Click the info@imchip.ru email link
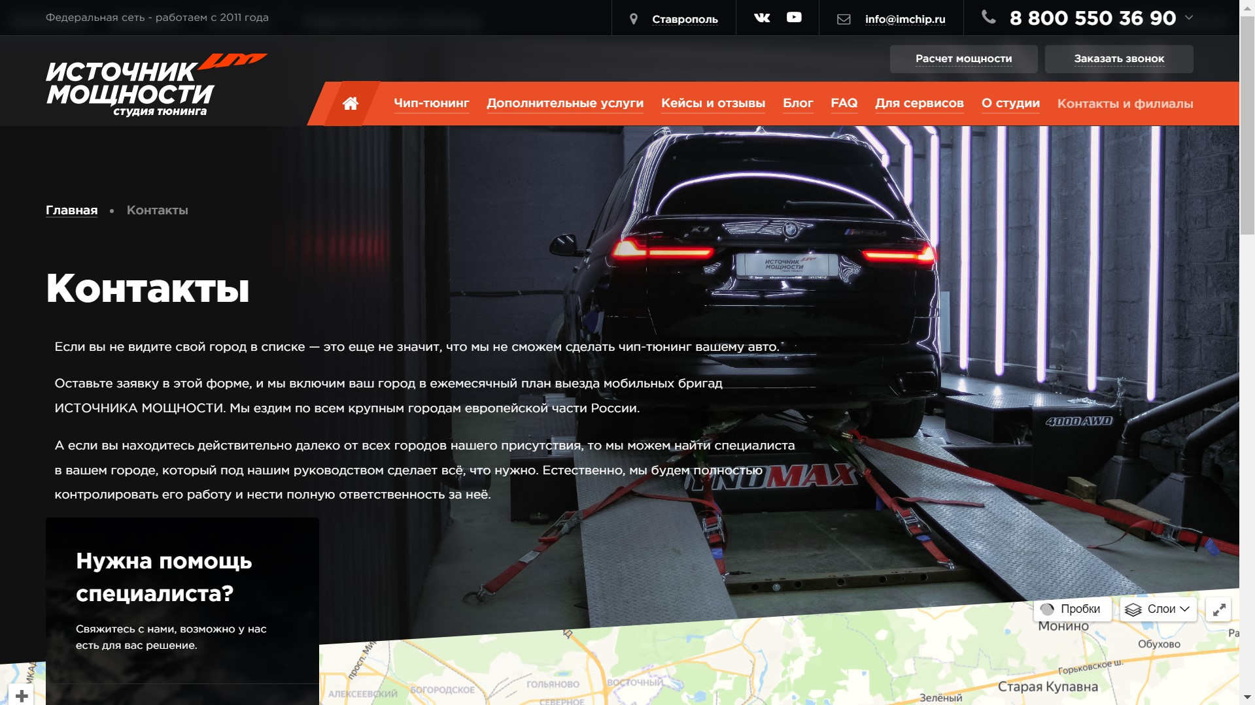This screenshot has height=705, width=1255. [x=905, y=20]
